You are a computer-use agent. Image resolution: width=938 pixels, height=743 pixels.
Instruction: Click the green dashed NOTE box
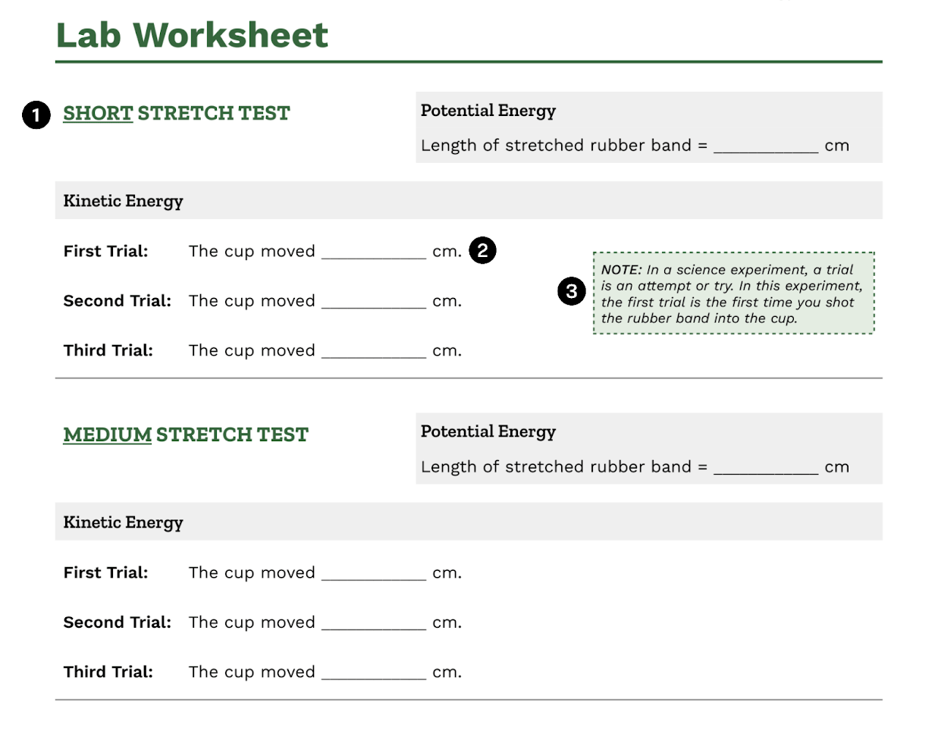pos(734,293)
